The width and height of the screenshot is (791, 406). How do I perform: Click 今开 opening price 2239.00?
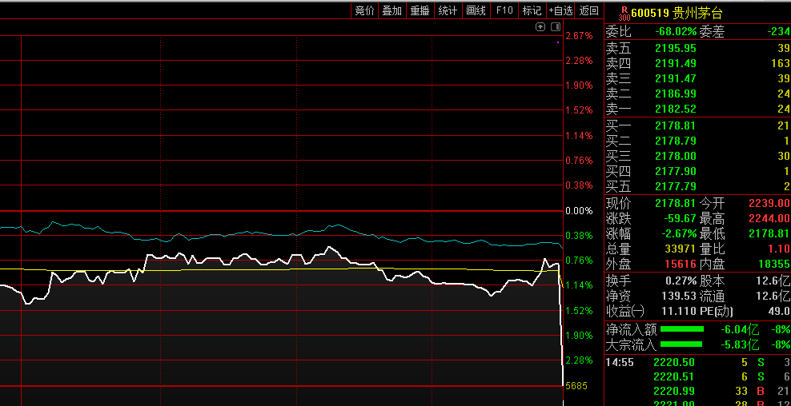pyautogui.click(x=769, y=204)
